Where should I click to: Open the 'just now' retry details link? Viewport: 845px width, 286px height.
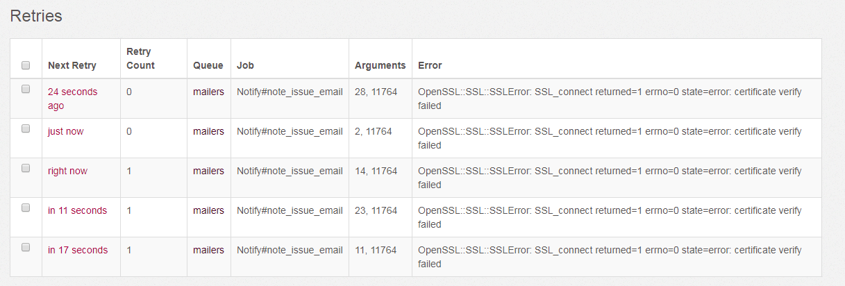65,131
